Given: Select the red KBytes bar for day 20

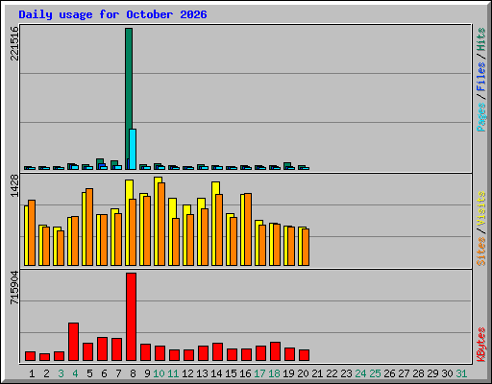Looking at the screenshot, I should pyautogui.click(x=304, y=355).
